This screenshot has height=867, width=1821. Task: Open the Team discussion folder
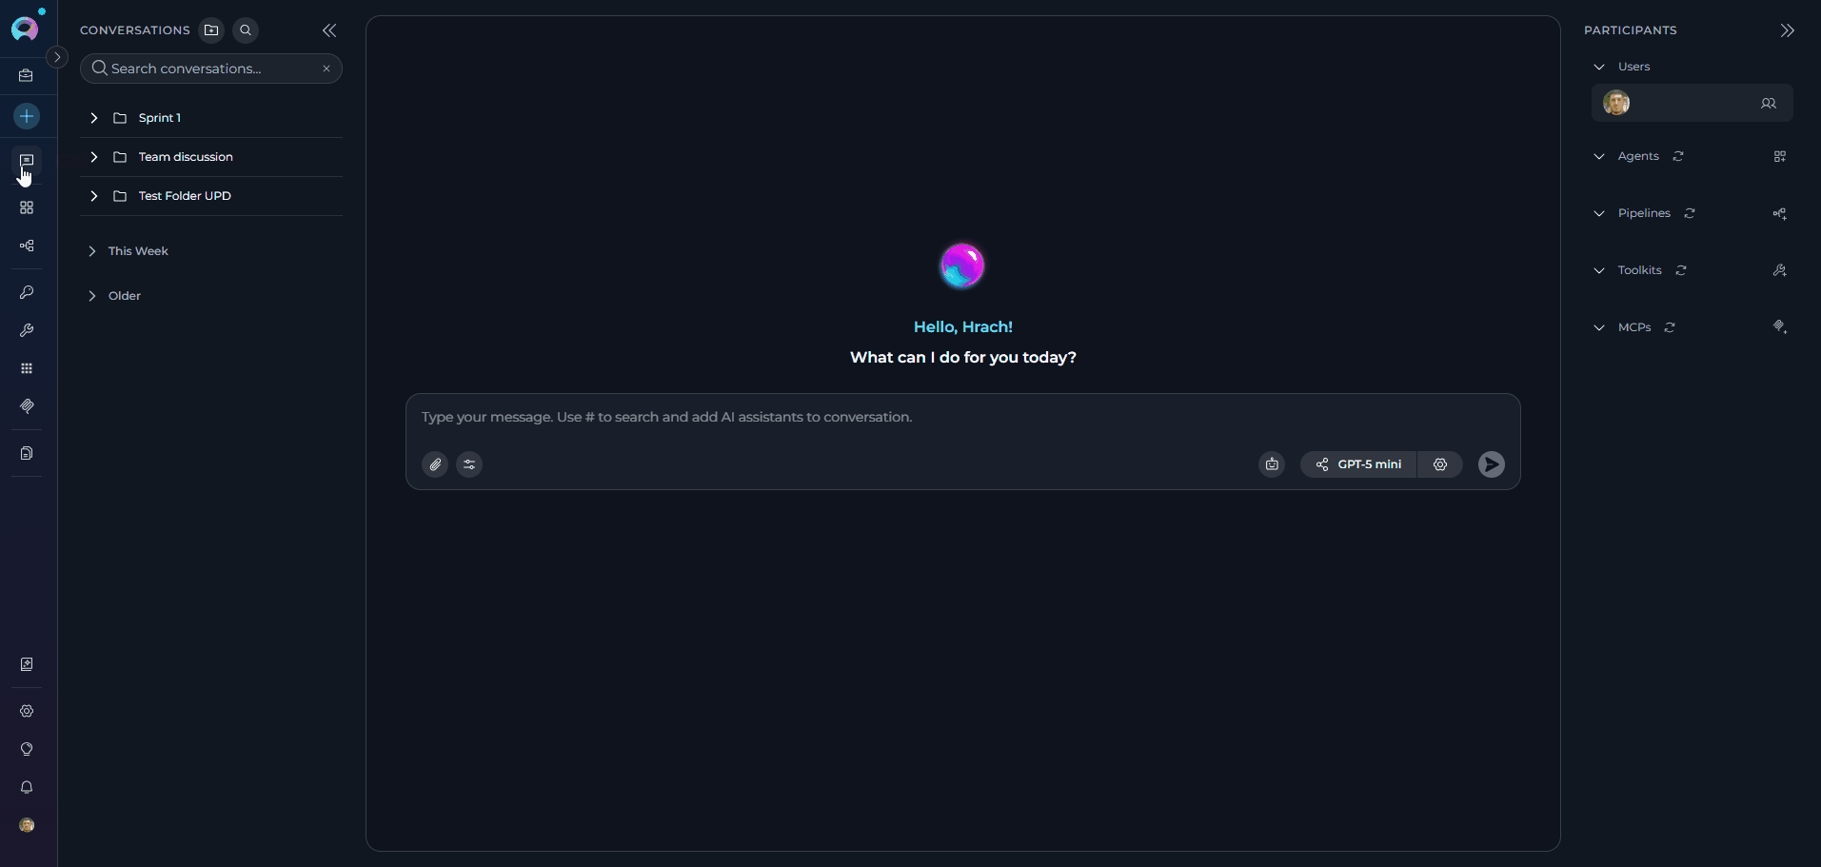185,156
